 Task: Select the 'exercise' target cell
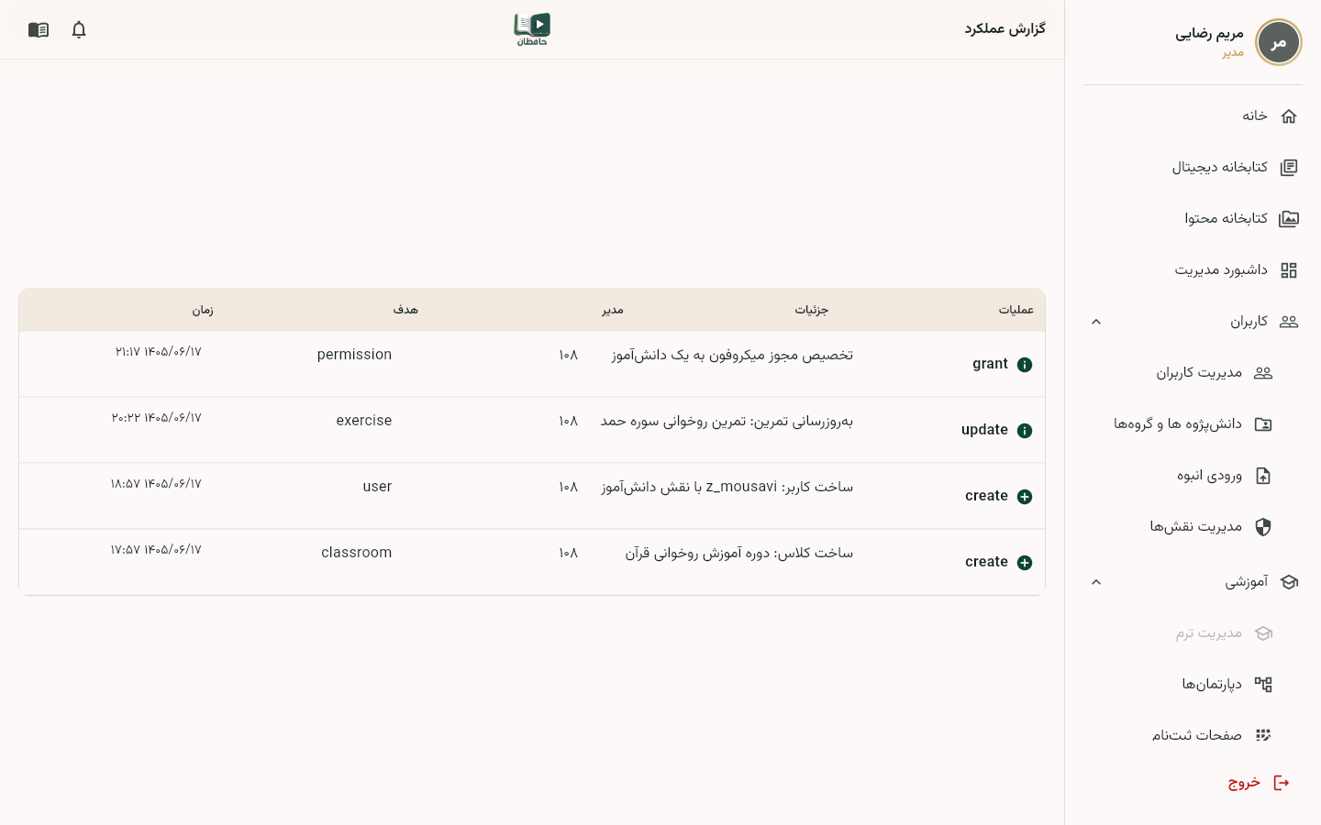tap(364, 421)
